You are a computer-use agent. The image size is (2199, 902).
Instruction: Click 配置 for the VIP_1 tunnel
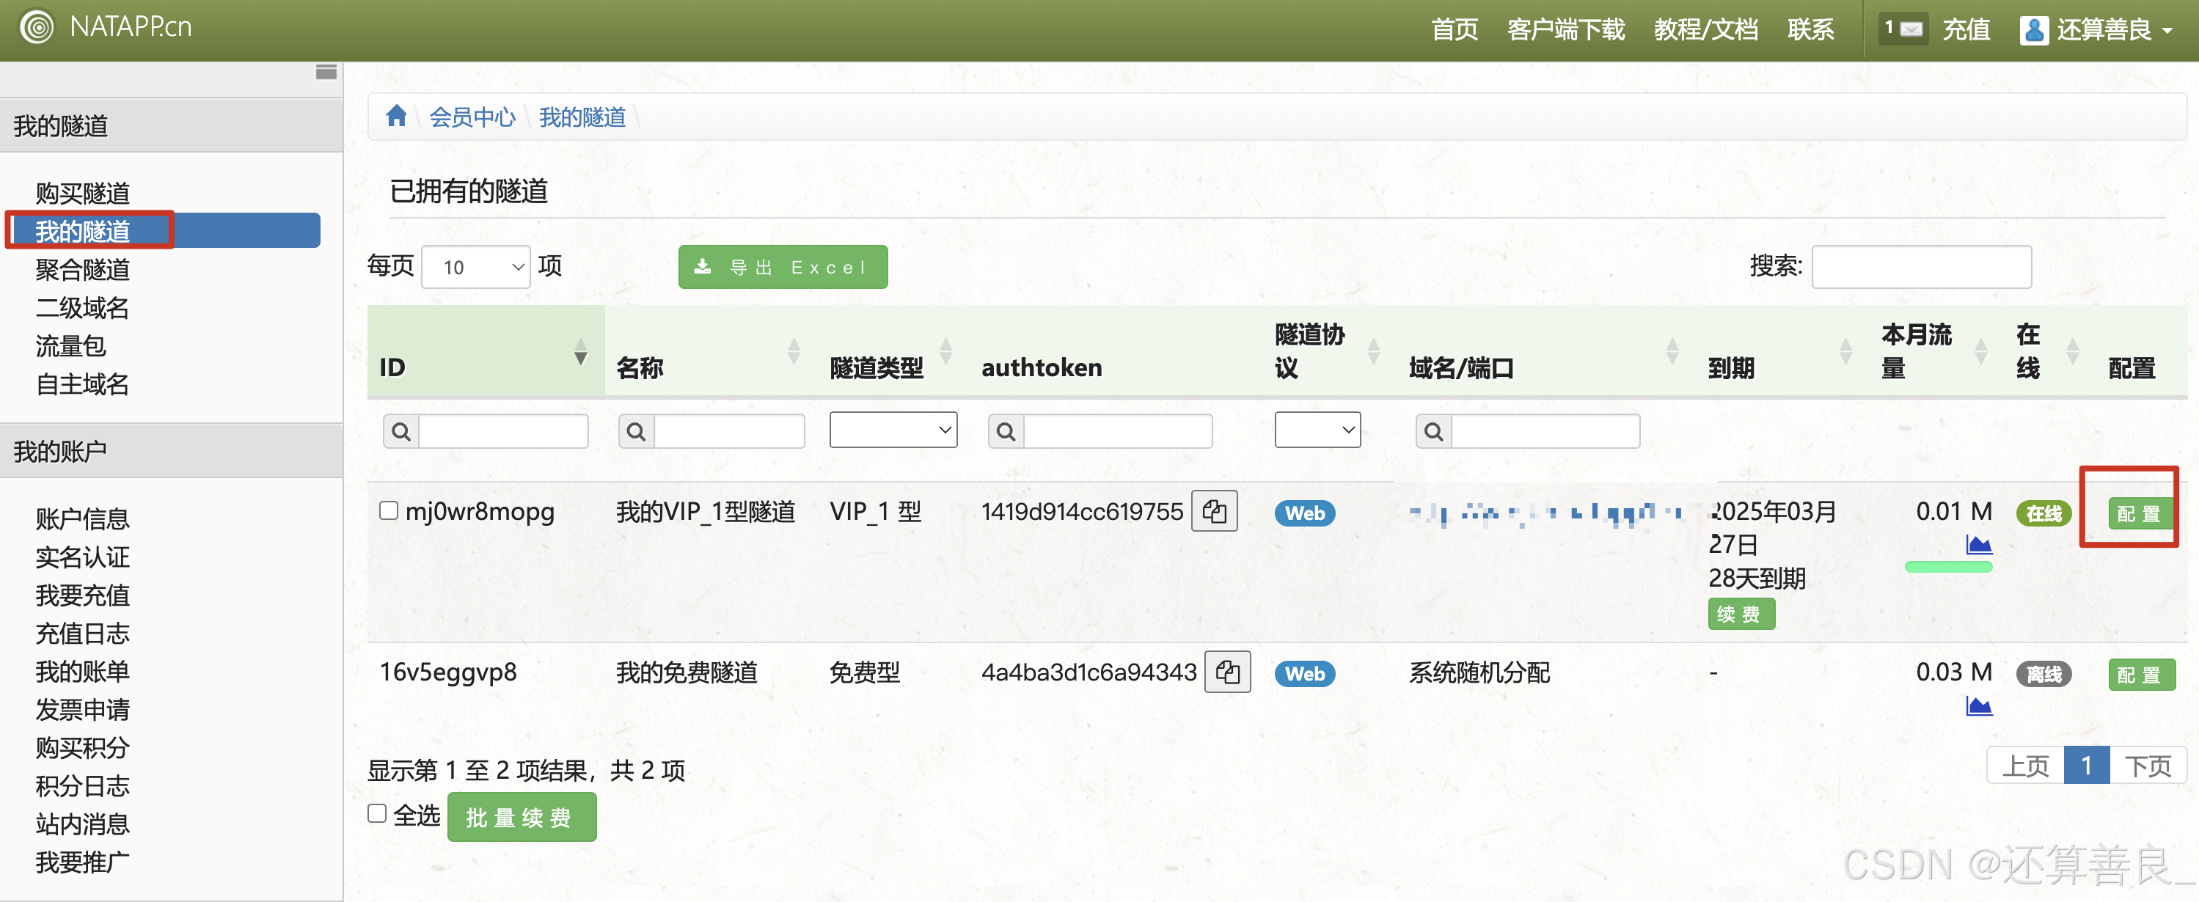(x=2138, y=514)
